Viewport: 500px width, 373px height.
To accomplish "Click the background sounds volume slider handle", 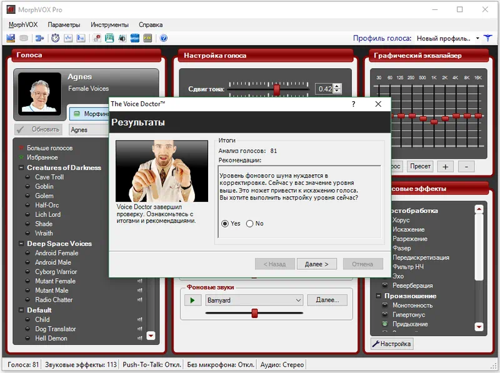I will tap(254, 313).
